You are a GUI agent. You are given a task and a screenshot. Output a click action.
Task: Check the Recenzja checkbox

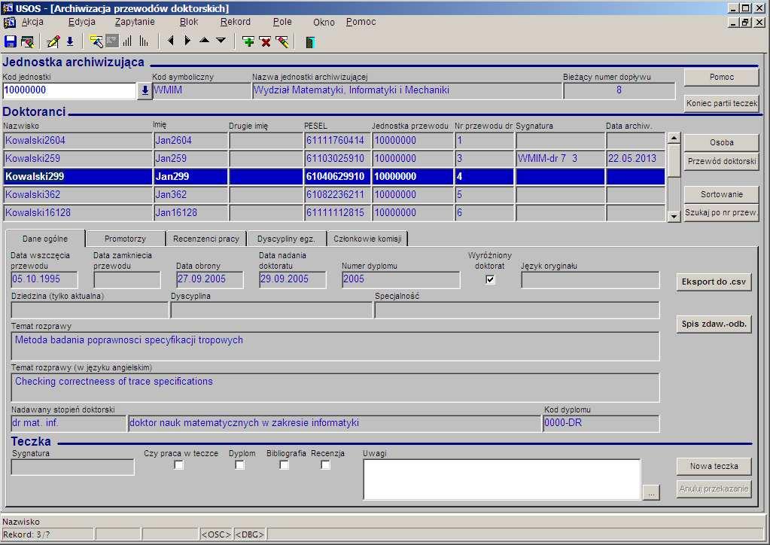click(325, 464)
